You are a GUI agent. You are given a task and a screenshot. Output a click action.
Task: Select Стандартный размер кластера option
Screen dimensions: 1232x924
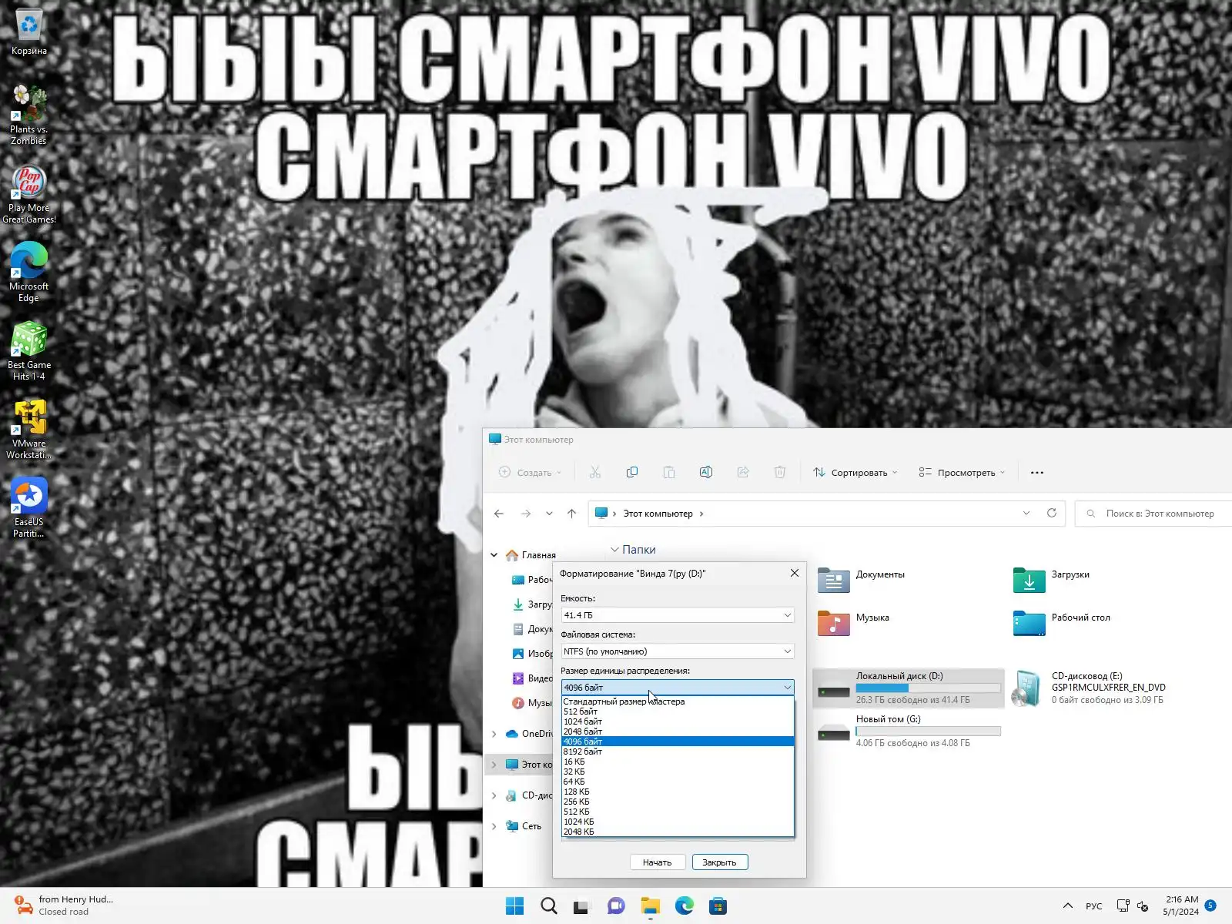[678, 701]
